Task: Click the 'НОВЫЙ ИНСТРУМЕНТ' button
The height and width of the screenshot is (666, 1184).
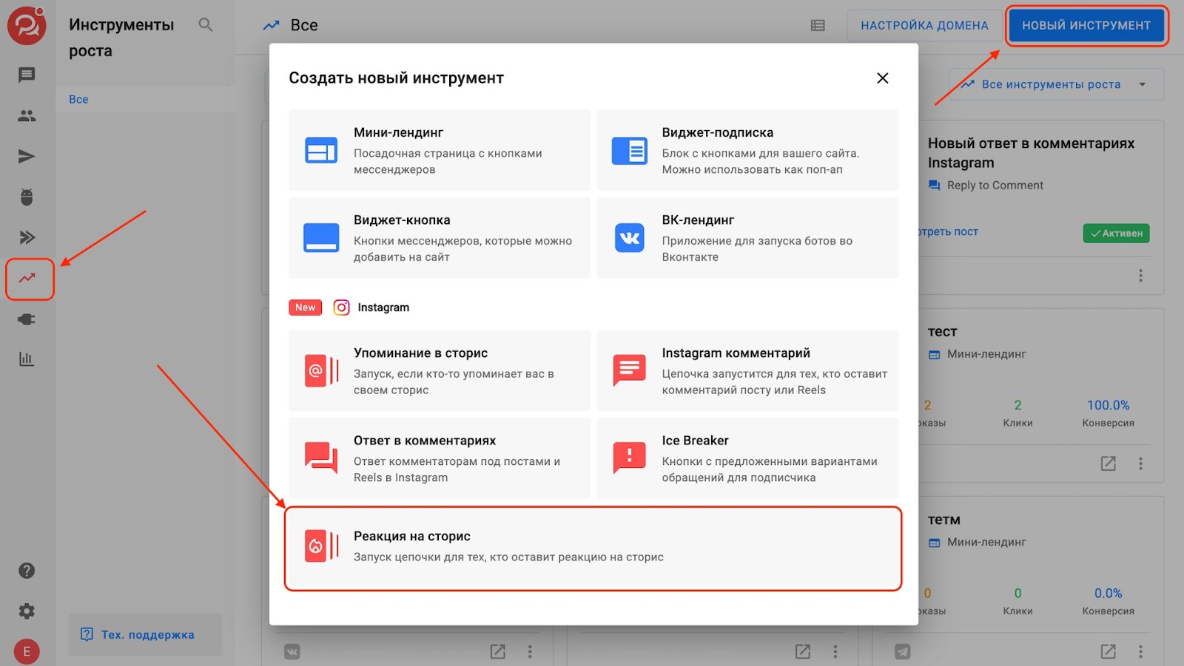Action: [1086, 25]
